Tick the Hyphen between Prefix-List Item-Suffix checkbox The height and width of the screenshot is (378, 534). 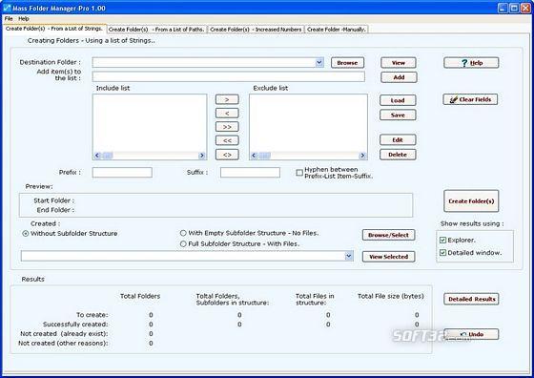[x=299, y=173]
